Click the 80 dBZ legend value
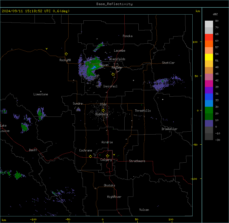This screenshot has width=229, height=223. [x=217, y=21]
